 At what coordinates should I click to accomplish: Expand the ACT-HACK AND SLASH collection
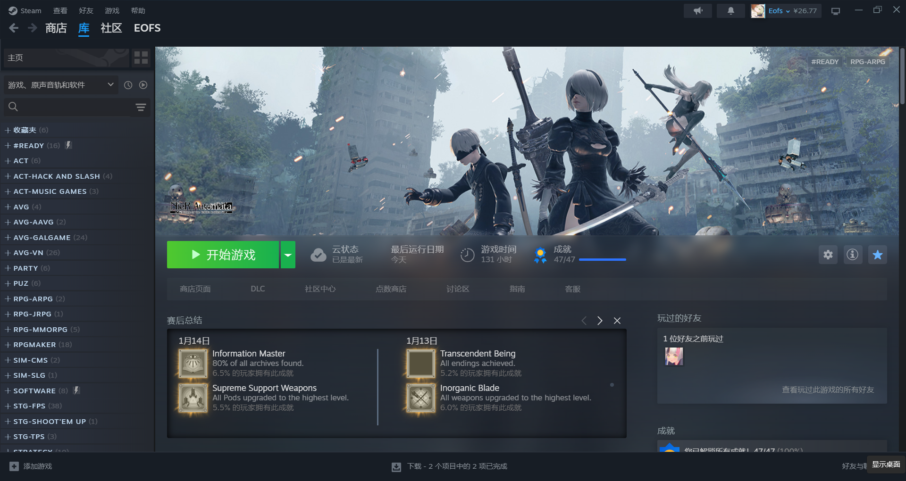pyautogui.click(x=8, y=176)
